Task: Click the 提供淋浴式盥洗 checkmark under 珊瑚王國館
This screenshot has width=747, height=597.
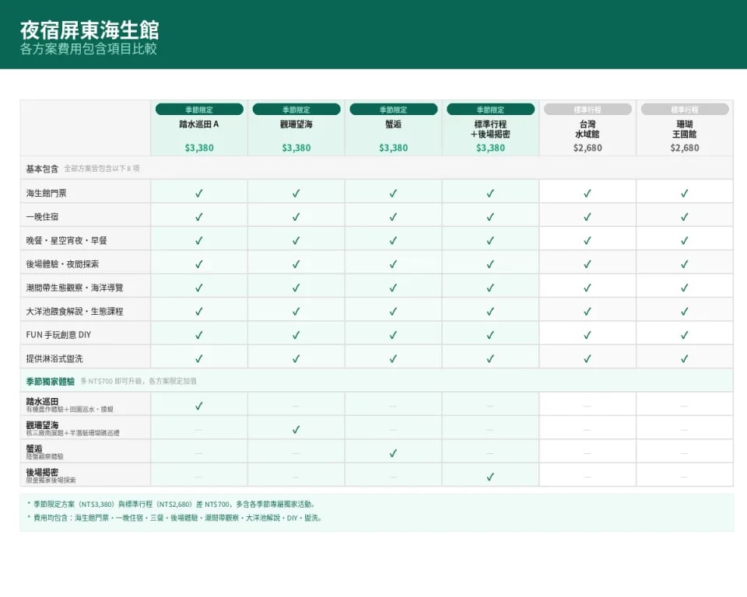Action: click(685, 358)
